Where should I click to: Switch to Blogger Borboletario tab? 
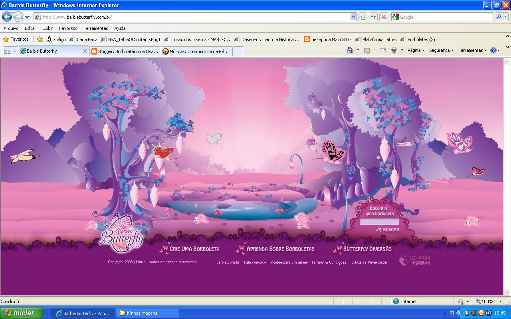(125, 51)
